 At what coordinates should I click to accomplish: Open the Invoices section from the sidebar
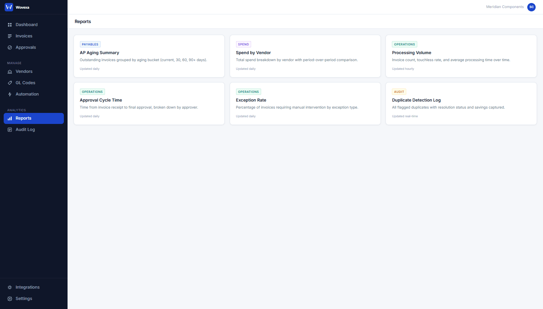(x=24, y=36)
